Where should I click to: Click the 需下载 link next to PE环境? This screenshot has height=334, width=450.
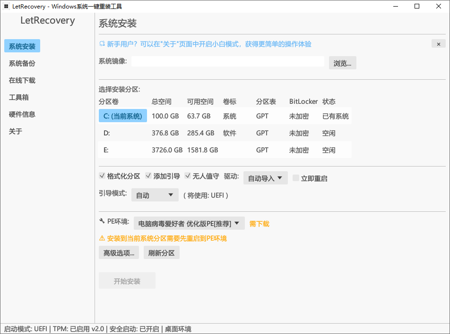pos(259,224)
